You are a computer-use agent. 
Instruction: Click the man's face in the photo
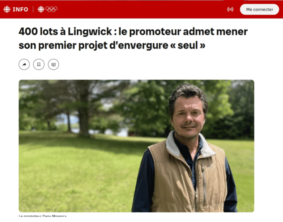[x=189, y=117]
